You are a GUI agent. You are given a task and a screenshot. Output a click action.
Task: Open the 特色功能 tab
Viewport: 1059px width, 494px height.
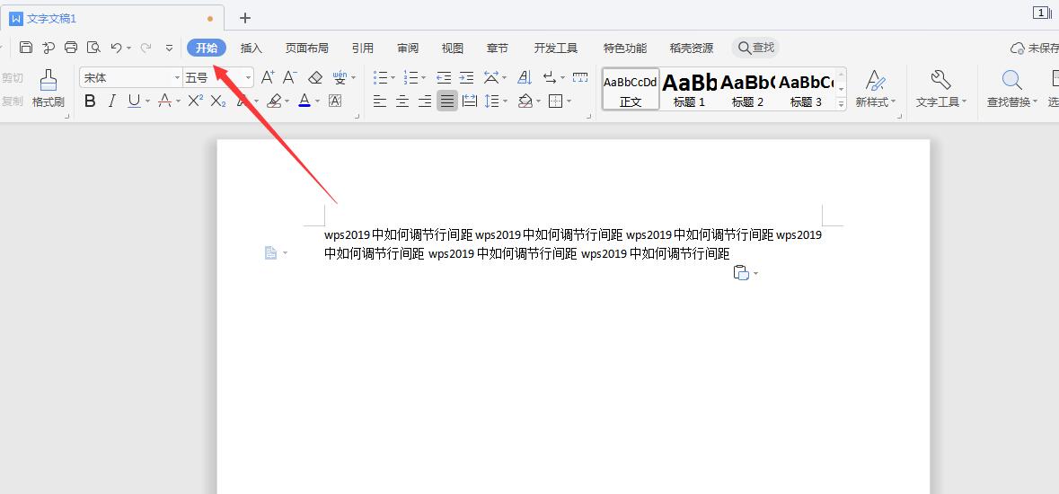coord(625,48)
